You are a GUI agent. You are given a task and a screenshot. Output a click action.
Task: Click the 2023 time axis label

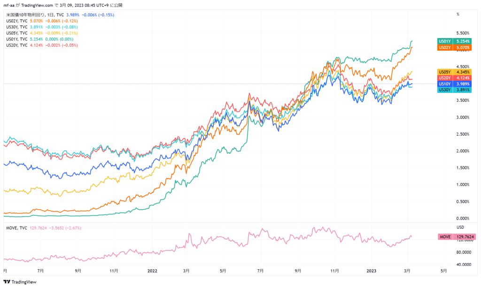(x=372, y=271)
